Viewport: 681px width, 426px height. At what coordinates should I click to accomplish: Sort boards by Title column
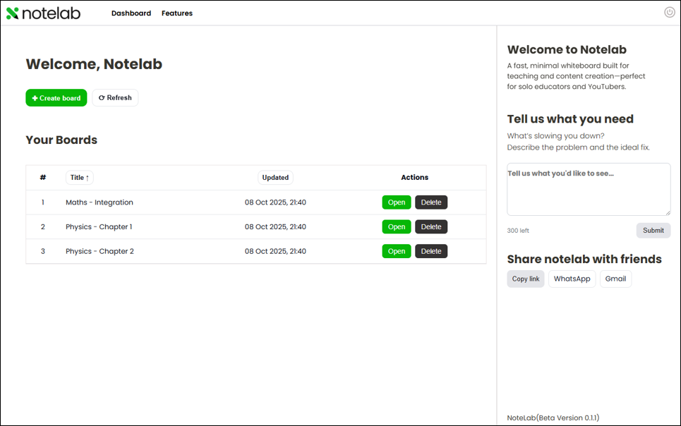(80, 178)
